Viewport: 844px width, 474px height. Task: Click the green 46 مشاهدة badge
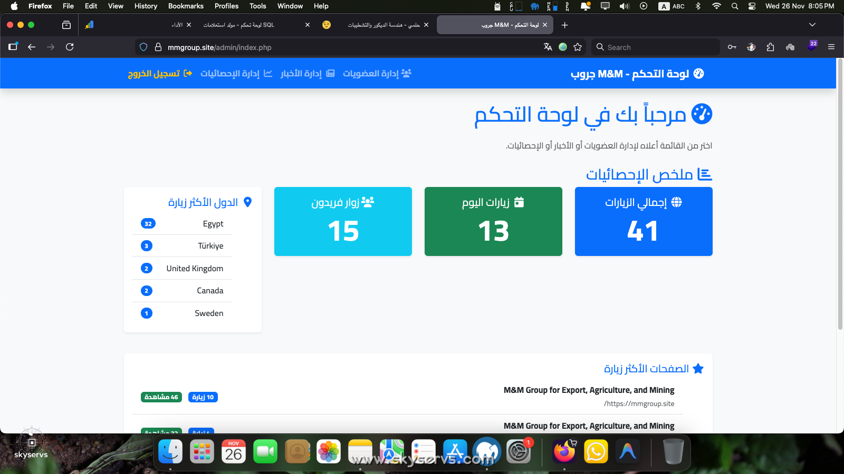point(161,397)
